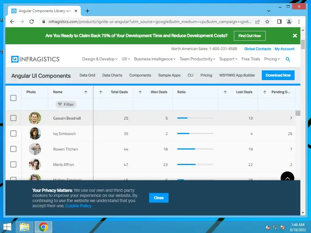Go to the Sample Apps section
The height and width of the screenshot is (233, 311).
click(x=169, y=75)
